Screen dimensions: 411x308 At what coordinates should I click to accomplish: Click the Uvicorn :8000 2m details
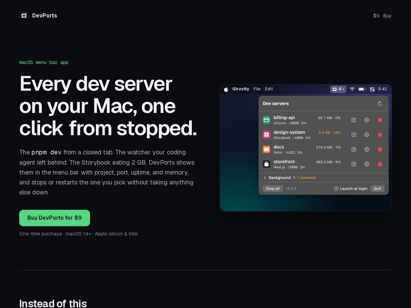pos(290,123)
